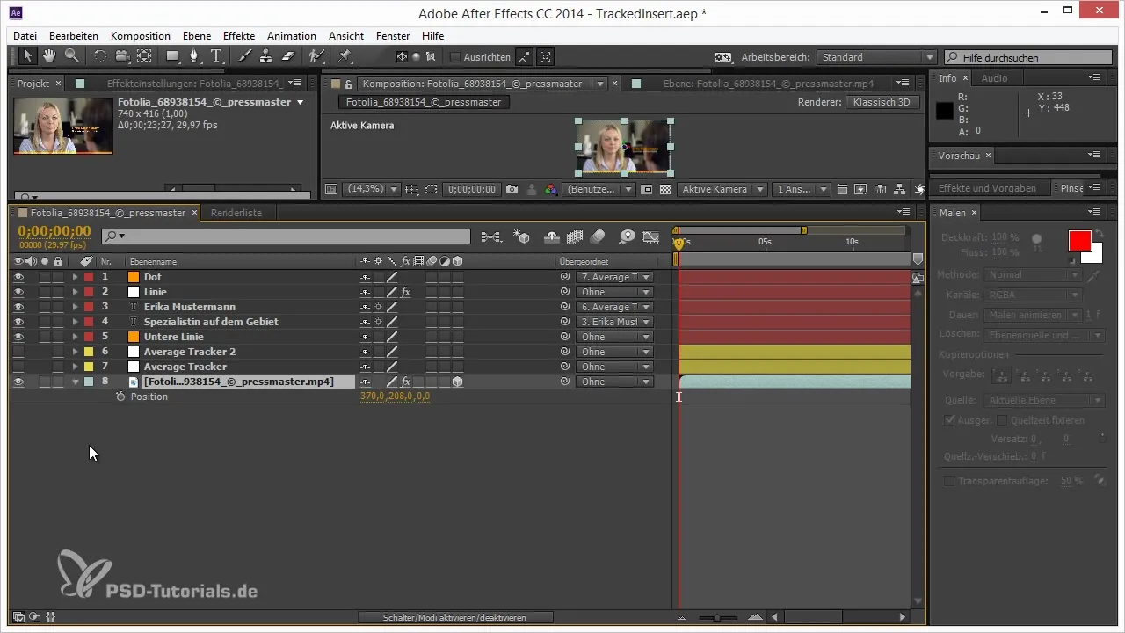Toggle the brainstorm lightbulb icon
Image resolution: width=1125 pixels, height=633 pixels.
[x=628, y=236]
